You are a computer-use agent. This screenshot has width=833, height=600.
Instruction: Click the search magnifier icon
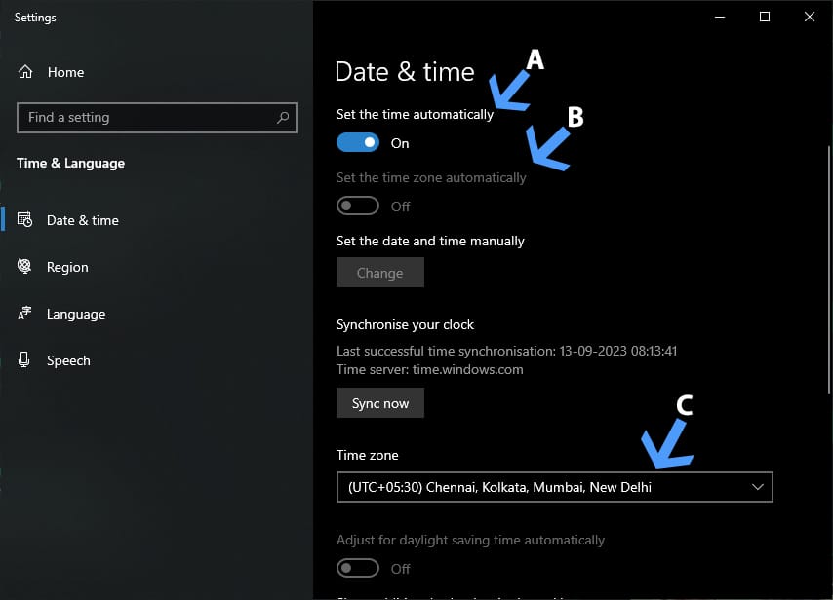[x=282, y=118]
